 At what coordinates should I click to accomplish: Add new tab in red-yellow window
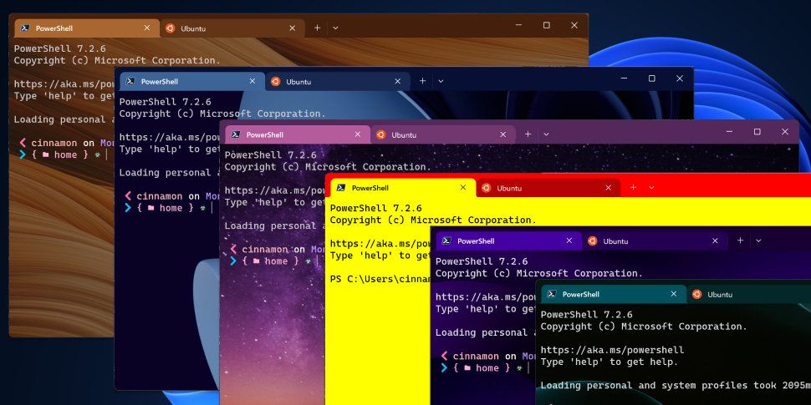pyautogui.click(x=633, y=188)
